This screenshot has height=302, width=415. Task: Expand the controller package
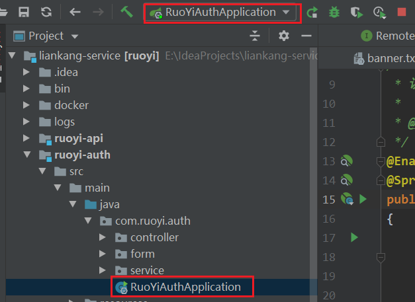[102, 237]
